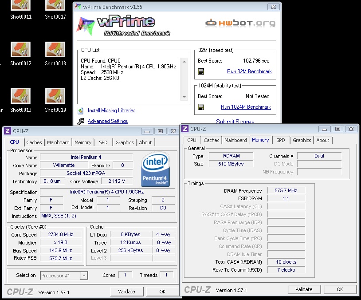Minimize the right CPU-Z window
Viewport: 361px width, 300px height.
[324, 129]
